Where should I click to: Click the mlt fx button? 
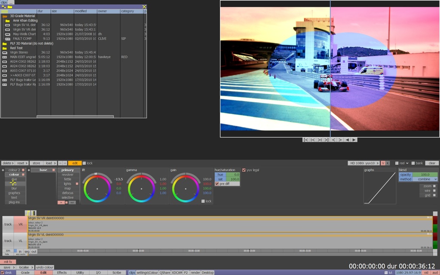[8, 262]
